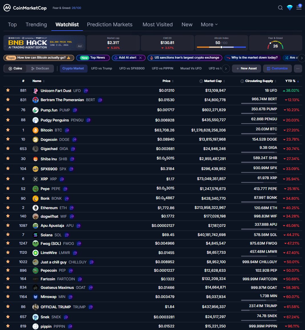The image size is (305, 330).
Task: Go to the Trending tab
Action: pyautogui.click(x=36, y=25)
